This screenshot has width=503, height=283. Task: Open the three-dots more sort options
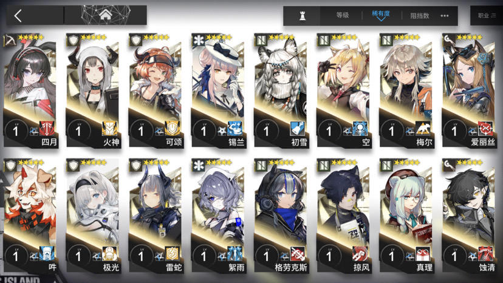(445, 16)
